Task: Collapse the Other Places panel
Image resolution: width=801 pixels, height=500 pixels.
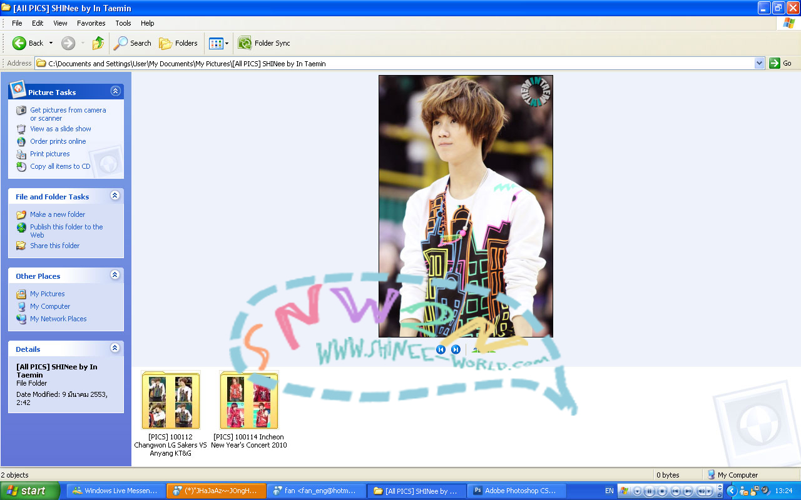Action: pos(115,275)
